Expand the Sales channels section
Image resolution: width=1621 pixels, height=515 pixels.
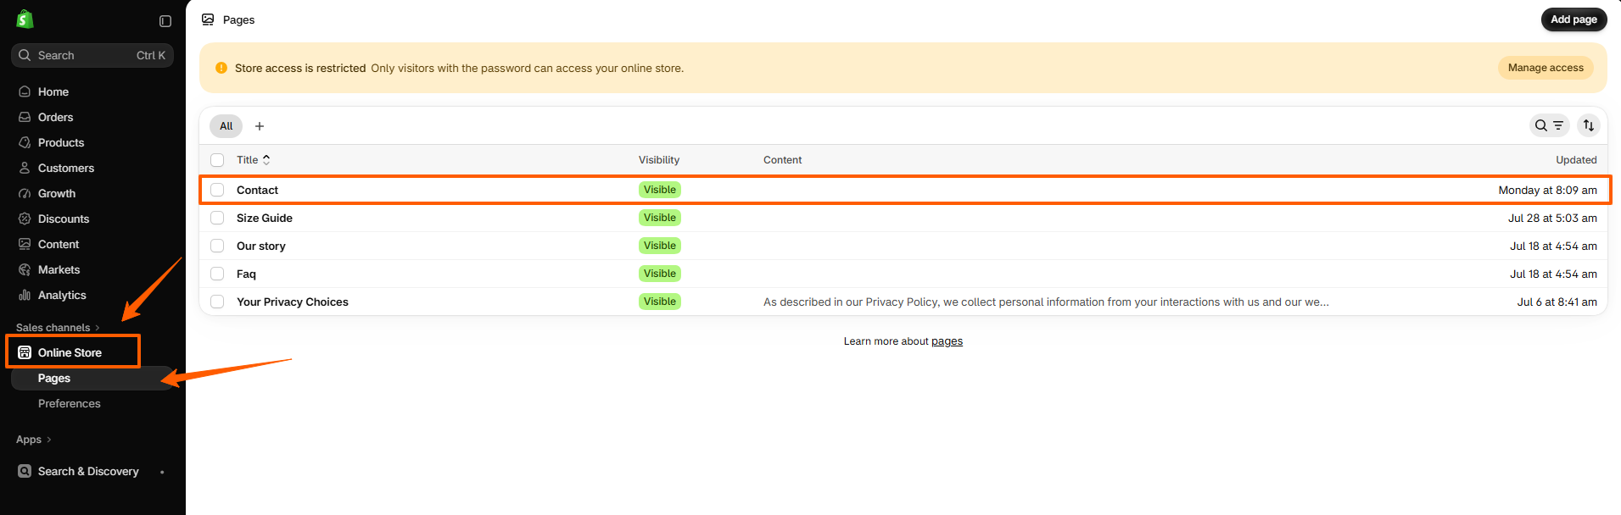point(58,328)
